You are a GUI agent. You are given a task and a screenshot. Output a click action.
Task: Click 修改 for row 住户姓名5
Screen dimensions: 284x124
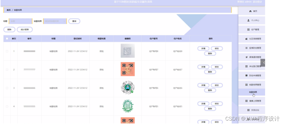(217, 104)
